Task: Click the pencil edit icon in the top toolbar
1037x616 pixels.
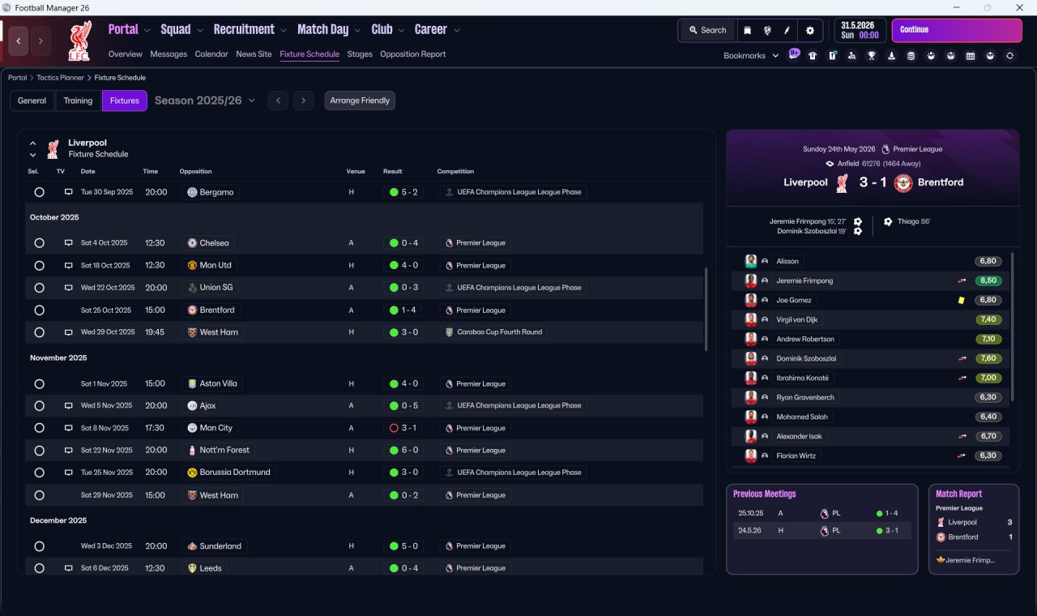Action: tap(787, 30)
